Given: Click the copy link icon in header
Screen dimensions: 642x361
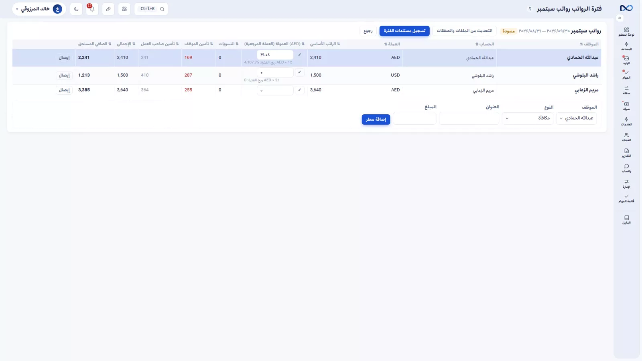Looking at the screenshot, I should [x=108, y=9].
